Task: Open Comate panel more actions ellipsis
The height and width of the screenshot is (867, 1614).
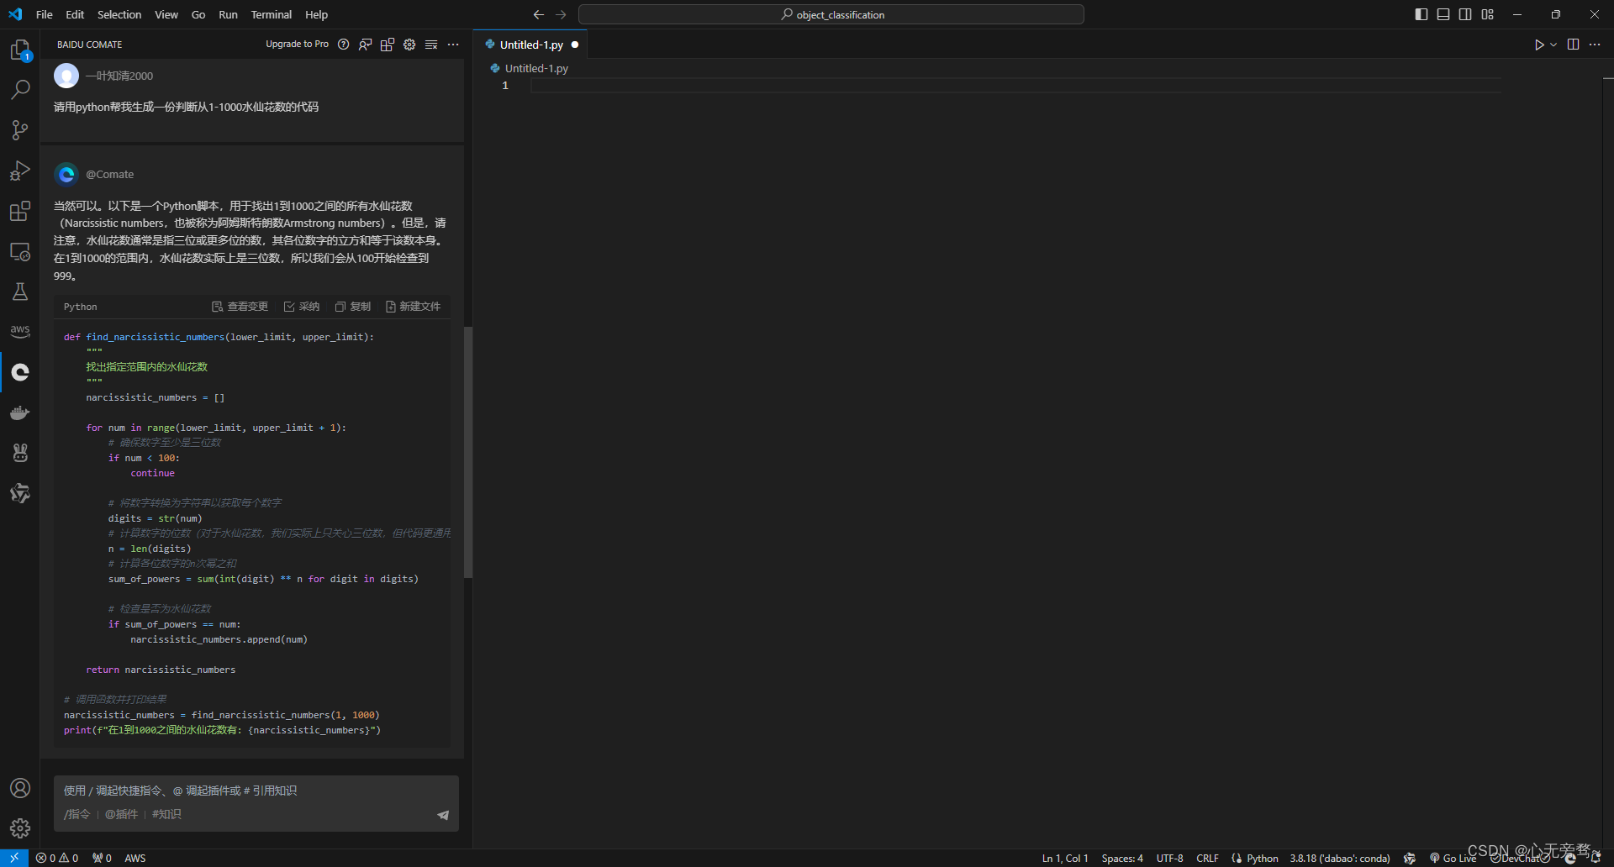Action: coord(453,45)
